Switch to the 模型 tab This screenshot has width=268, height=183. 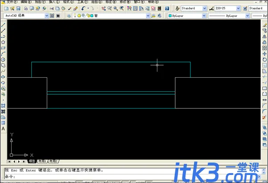click(32, 161)
